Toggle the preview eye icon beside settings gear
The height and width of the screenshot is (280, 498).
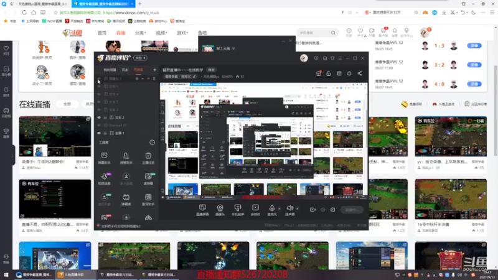tap(322, 210)
